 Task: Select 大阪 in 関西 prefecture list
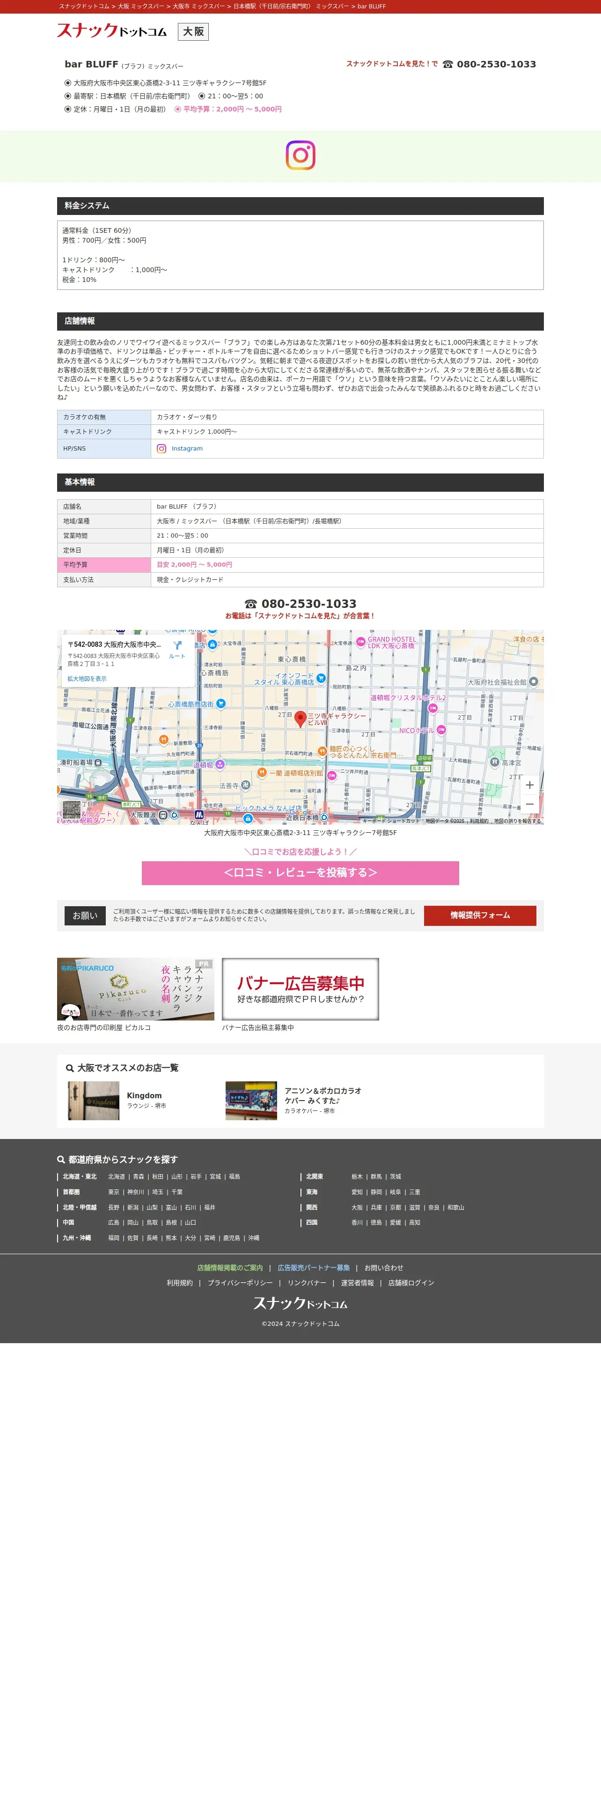pyautogui.click(x=357, y=1207)
